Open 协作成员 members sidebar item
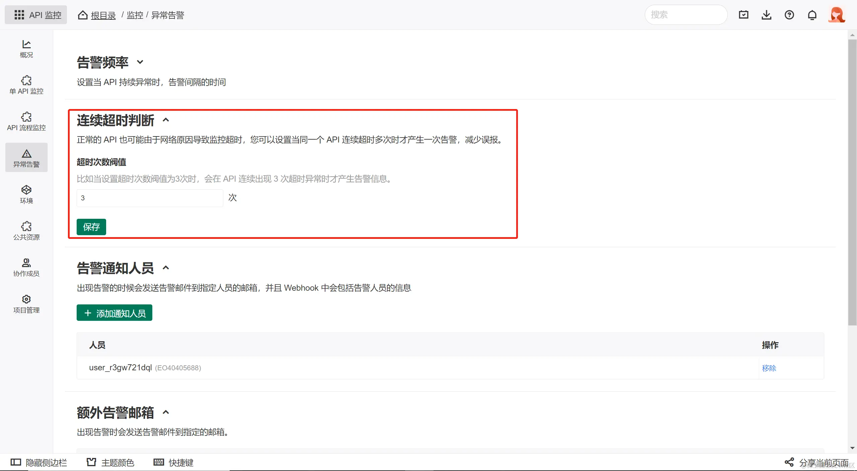Image resolution: width=857 pixels, height=471 pixels. coord(26,267)
